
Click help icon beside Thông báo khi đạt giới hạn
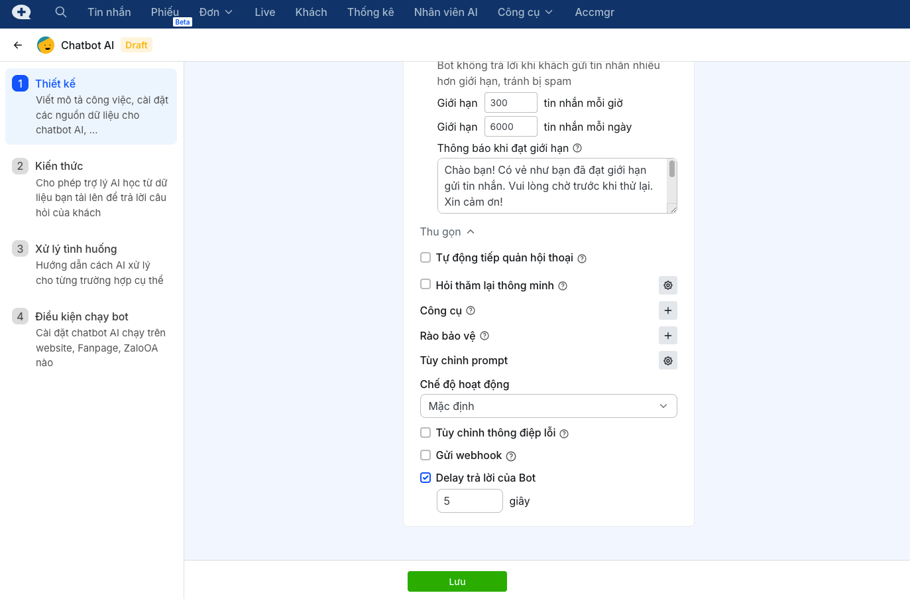(x=577, y=148)
